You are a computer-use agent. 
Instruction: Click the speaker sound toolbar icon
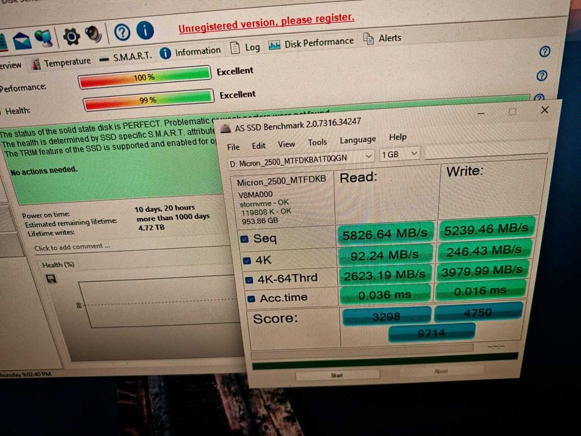pyautogui.click(x=93, y=34)
